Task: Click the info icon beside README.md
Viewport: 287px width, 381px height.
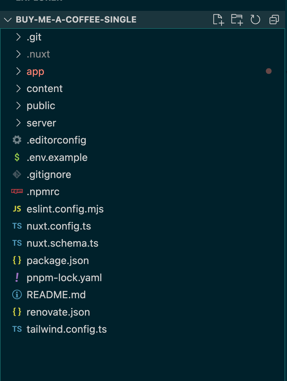Action: [17, 294]
